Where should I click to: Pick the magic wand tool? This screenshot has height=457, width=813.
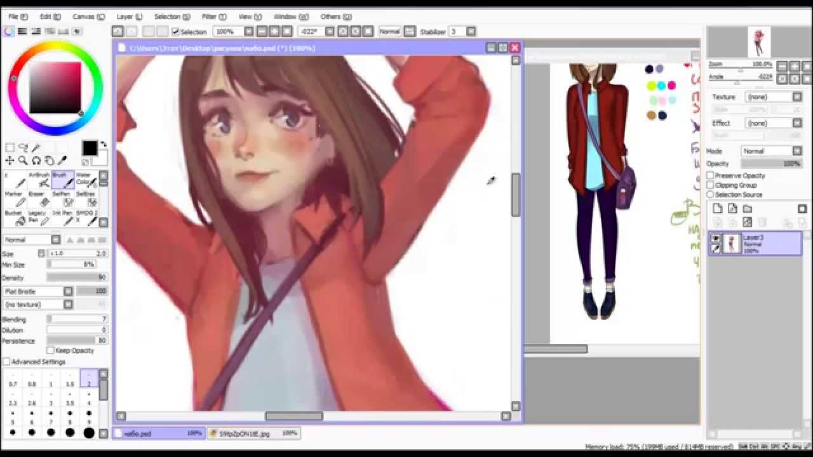[36, 148]
